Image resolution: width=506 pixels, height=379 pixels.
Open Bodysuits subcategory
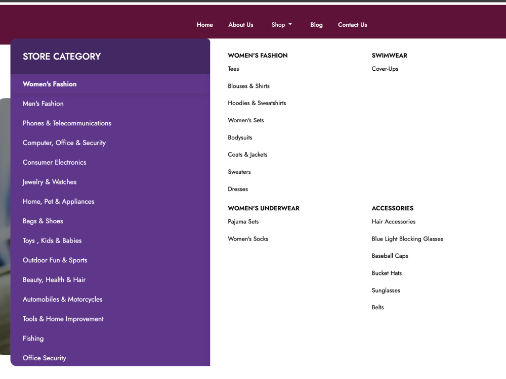tap(240, 137)
